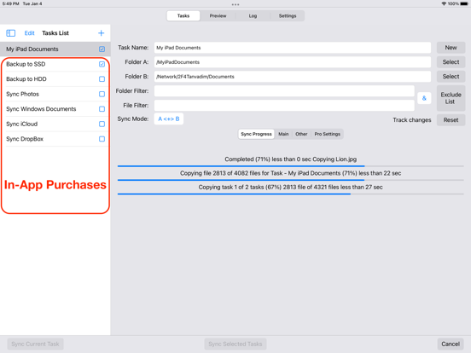
Task: Check Sync Windows Documents checkbox
Action: (x=102, y=109)
